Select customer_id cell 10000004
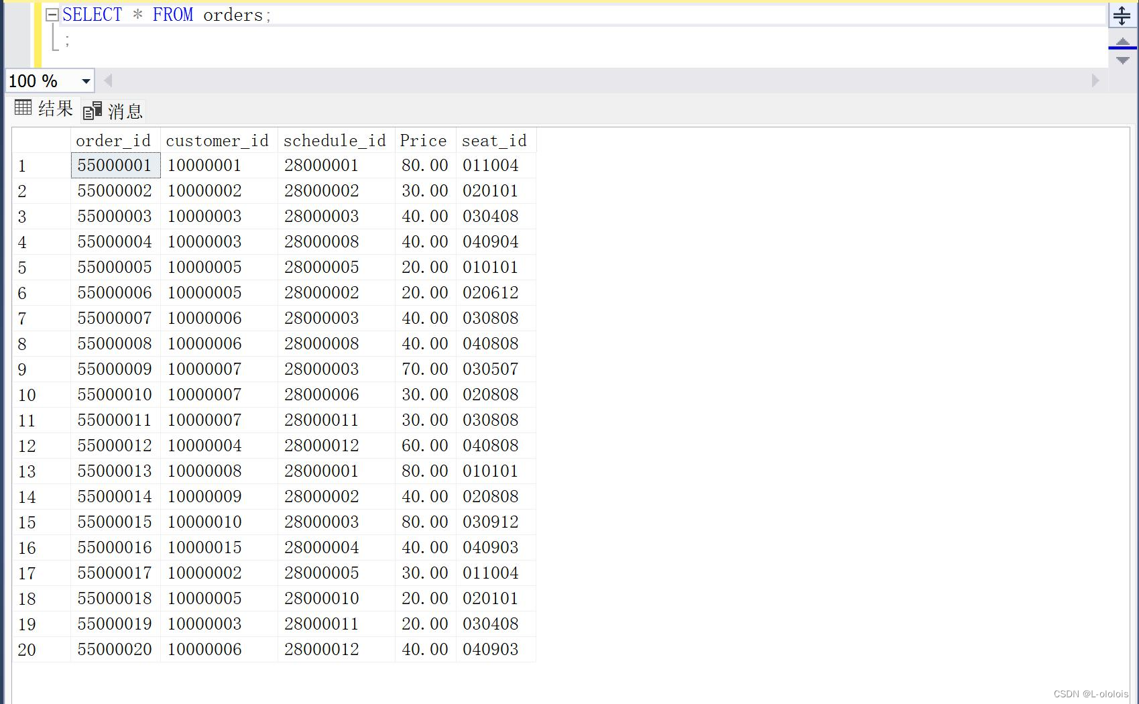 point(219,445)
